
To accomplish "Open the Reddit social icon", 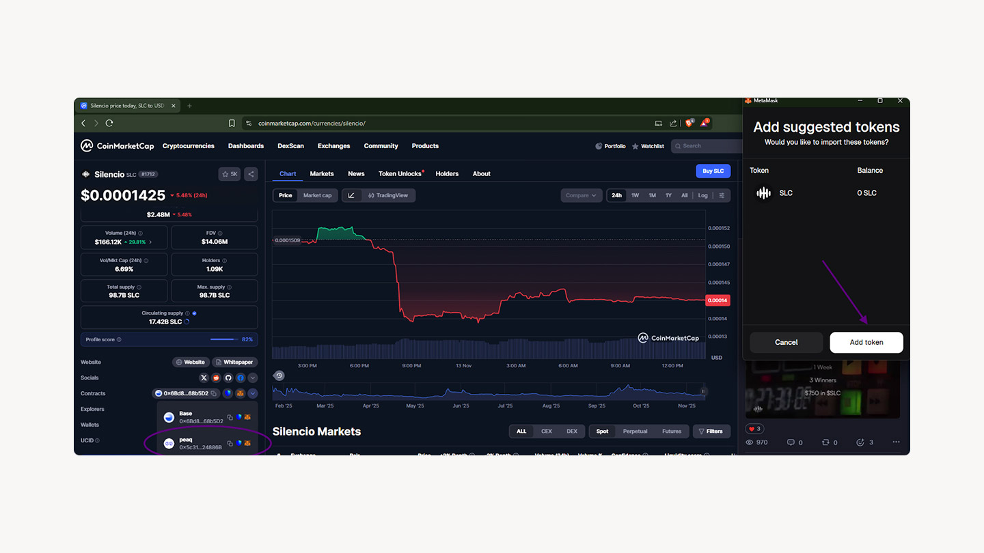I will click(x=216, y=378).
